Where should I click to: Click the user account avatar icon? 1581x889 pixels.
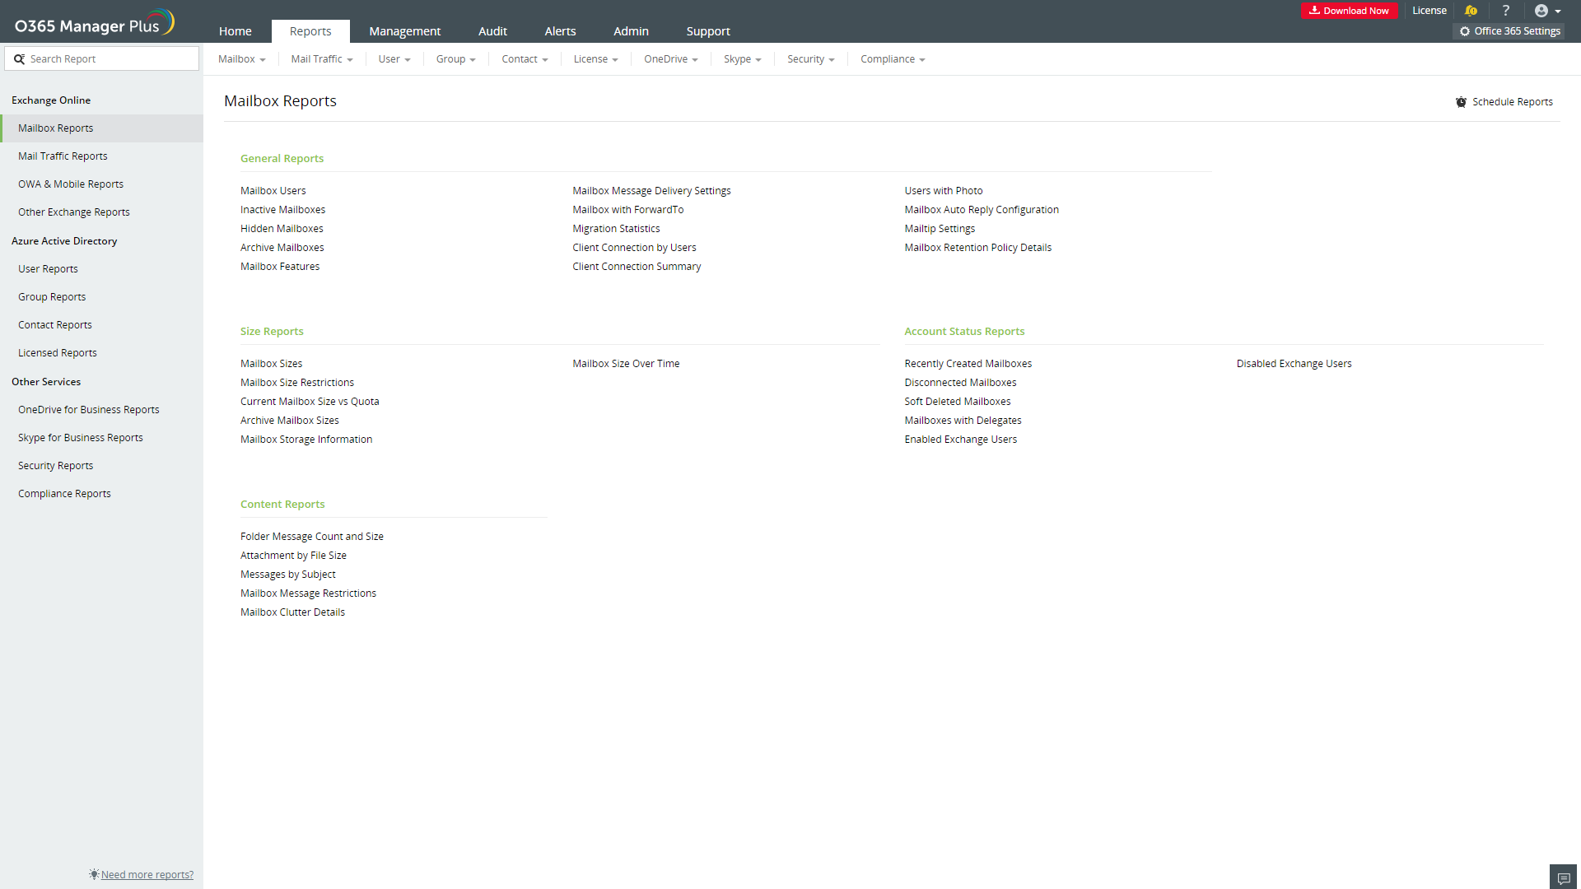pos(1541,11)
